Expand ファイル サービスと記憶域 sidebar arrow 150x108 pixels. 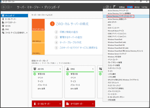click(27, 33)
